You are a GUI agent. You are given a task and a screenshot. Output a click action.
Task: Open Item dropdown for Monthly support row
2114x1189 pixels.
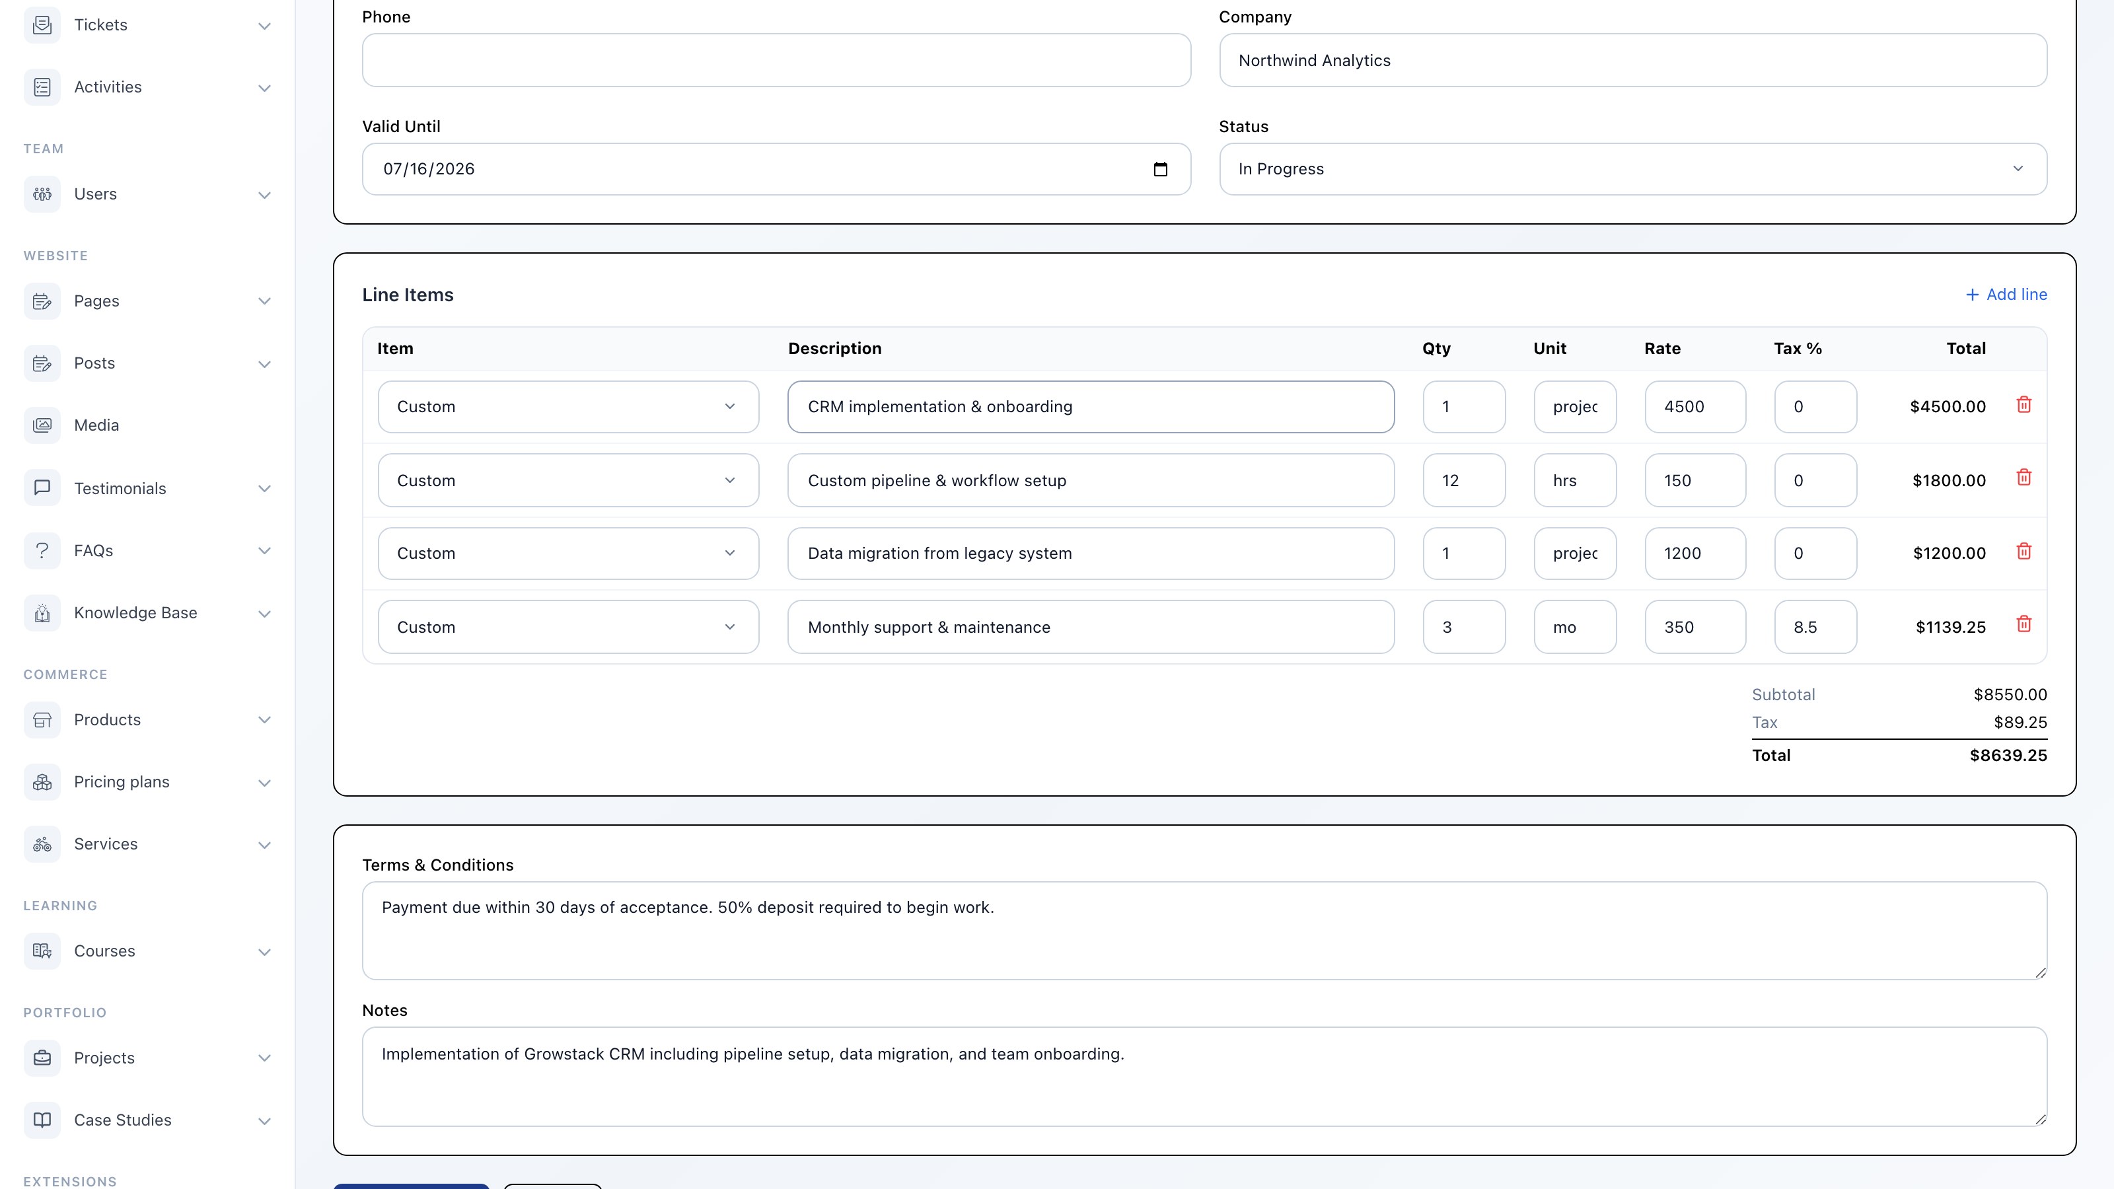(568, 627)
